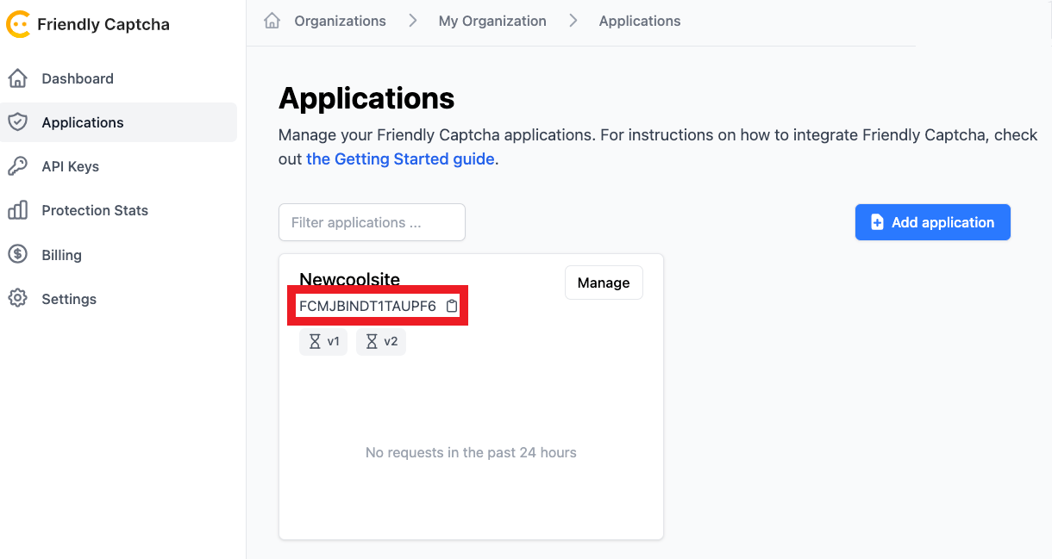Screen dimensions: 1052x559
Task: Click the plus document icon on Add application
Action: coord(877,222)
